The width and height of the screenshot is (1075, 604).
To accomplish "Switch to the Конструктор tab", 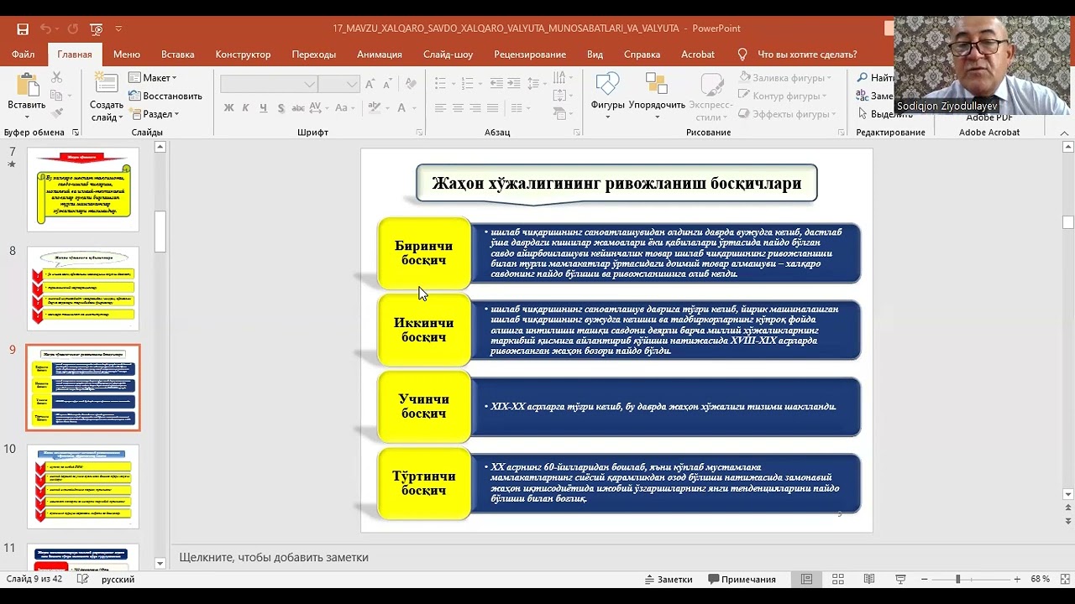I will (243, 55).
